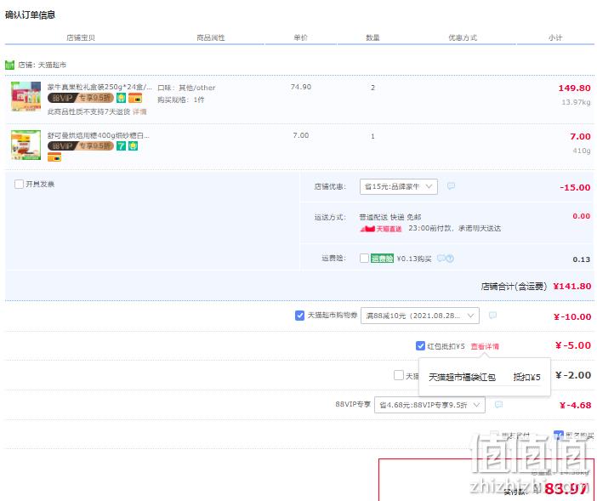The height and width of the screenshot is (501, 597).
Task: Click the green 运费险 badge
Action: [x=382, y=259]
